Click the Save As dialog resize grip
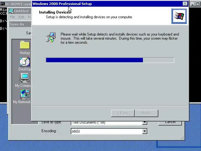This screenshot has height=151, width=201. 182,138
